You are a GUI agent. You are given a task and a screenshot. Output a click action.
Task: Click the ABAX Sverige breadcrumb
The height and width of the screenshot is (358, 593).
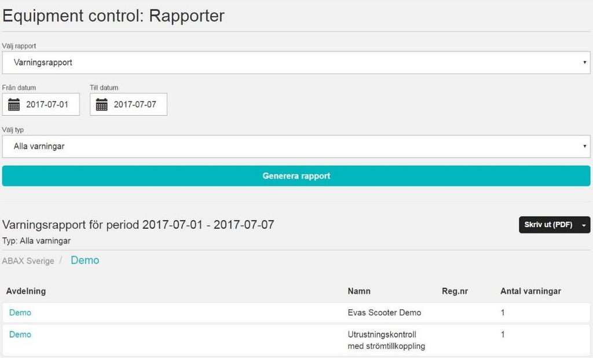coord(28,261)
